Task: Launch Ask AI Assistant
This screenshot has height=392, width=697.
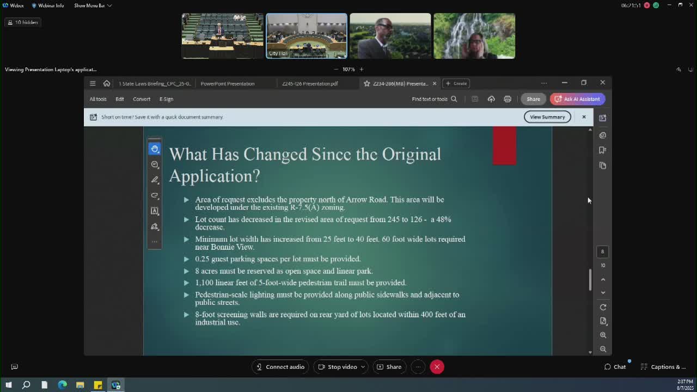Action: [577, 99]
